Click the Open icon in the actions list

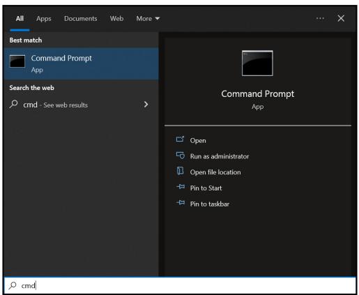180,139
